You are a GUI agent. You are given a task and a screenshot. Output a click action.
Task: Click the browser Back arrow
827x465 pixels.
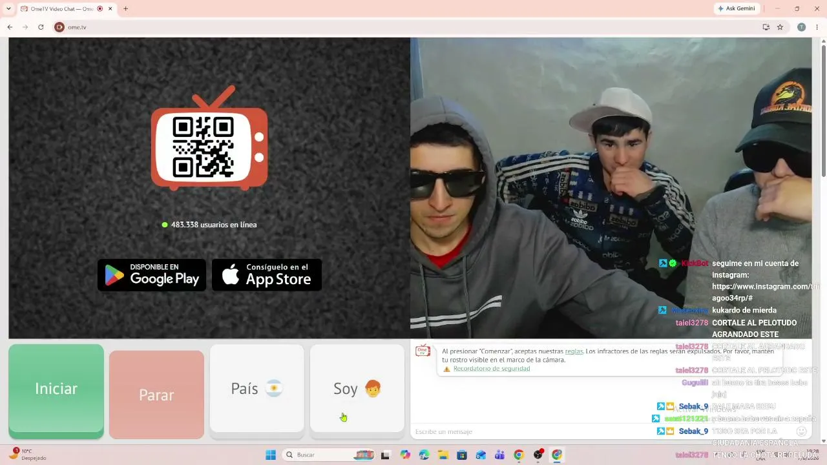pyautogui.click(x=10, y=27)
